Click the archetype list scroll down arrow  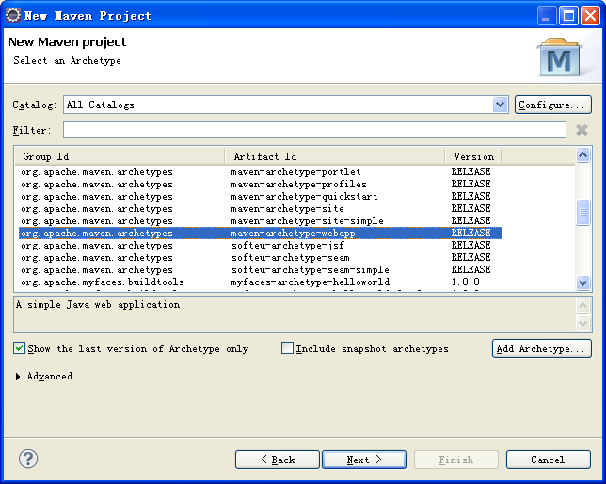coord(582,283)
